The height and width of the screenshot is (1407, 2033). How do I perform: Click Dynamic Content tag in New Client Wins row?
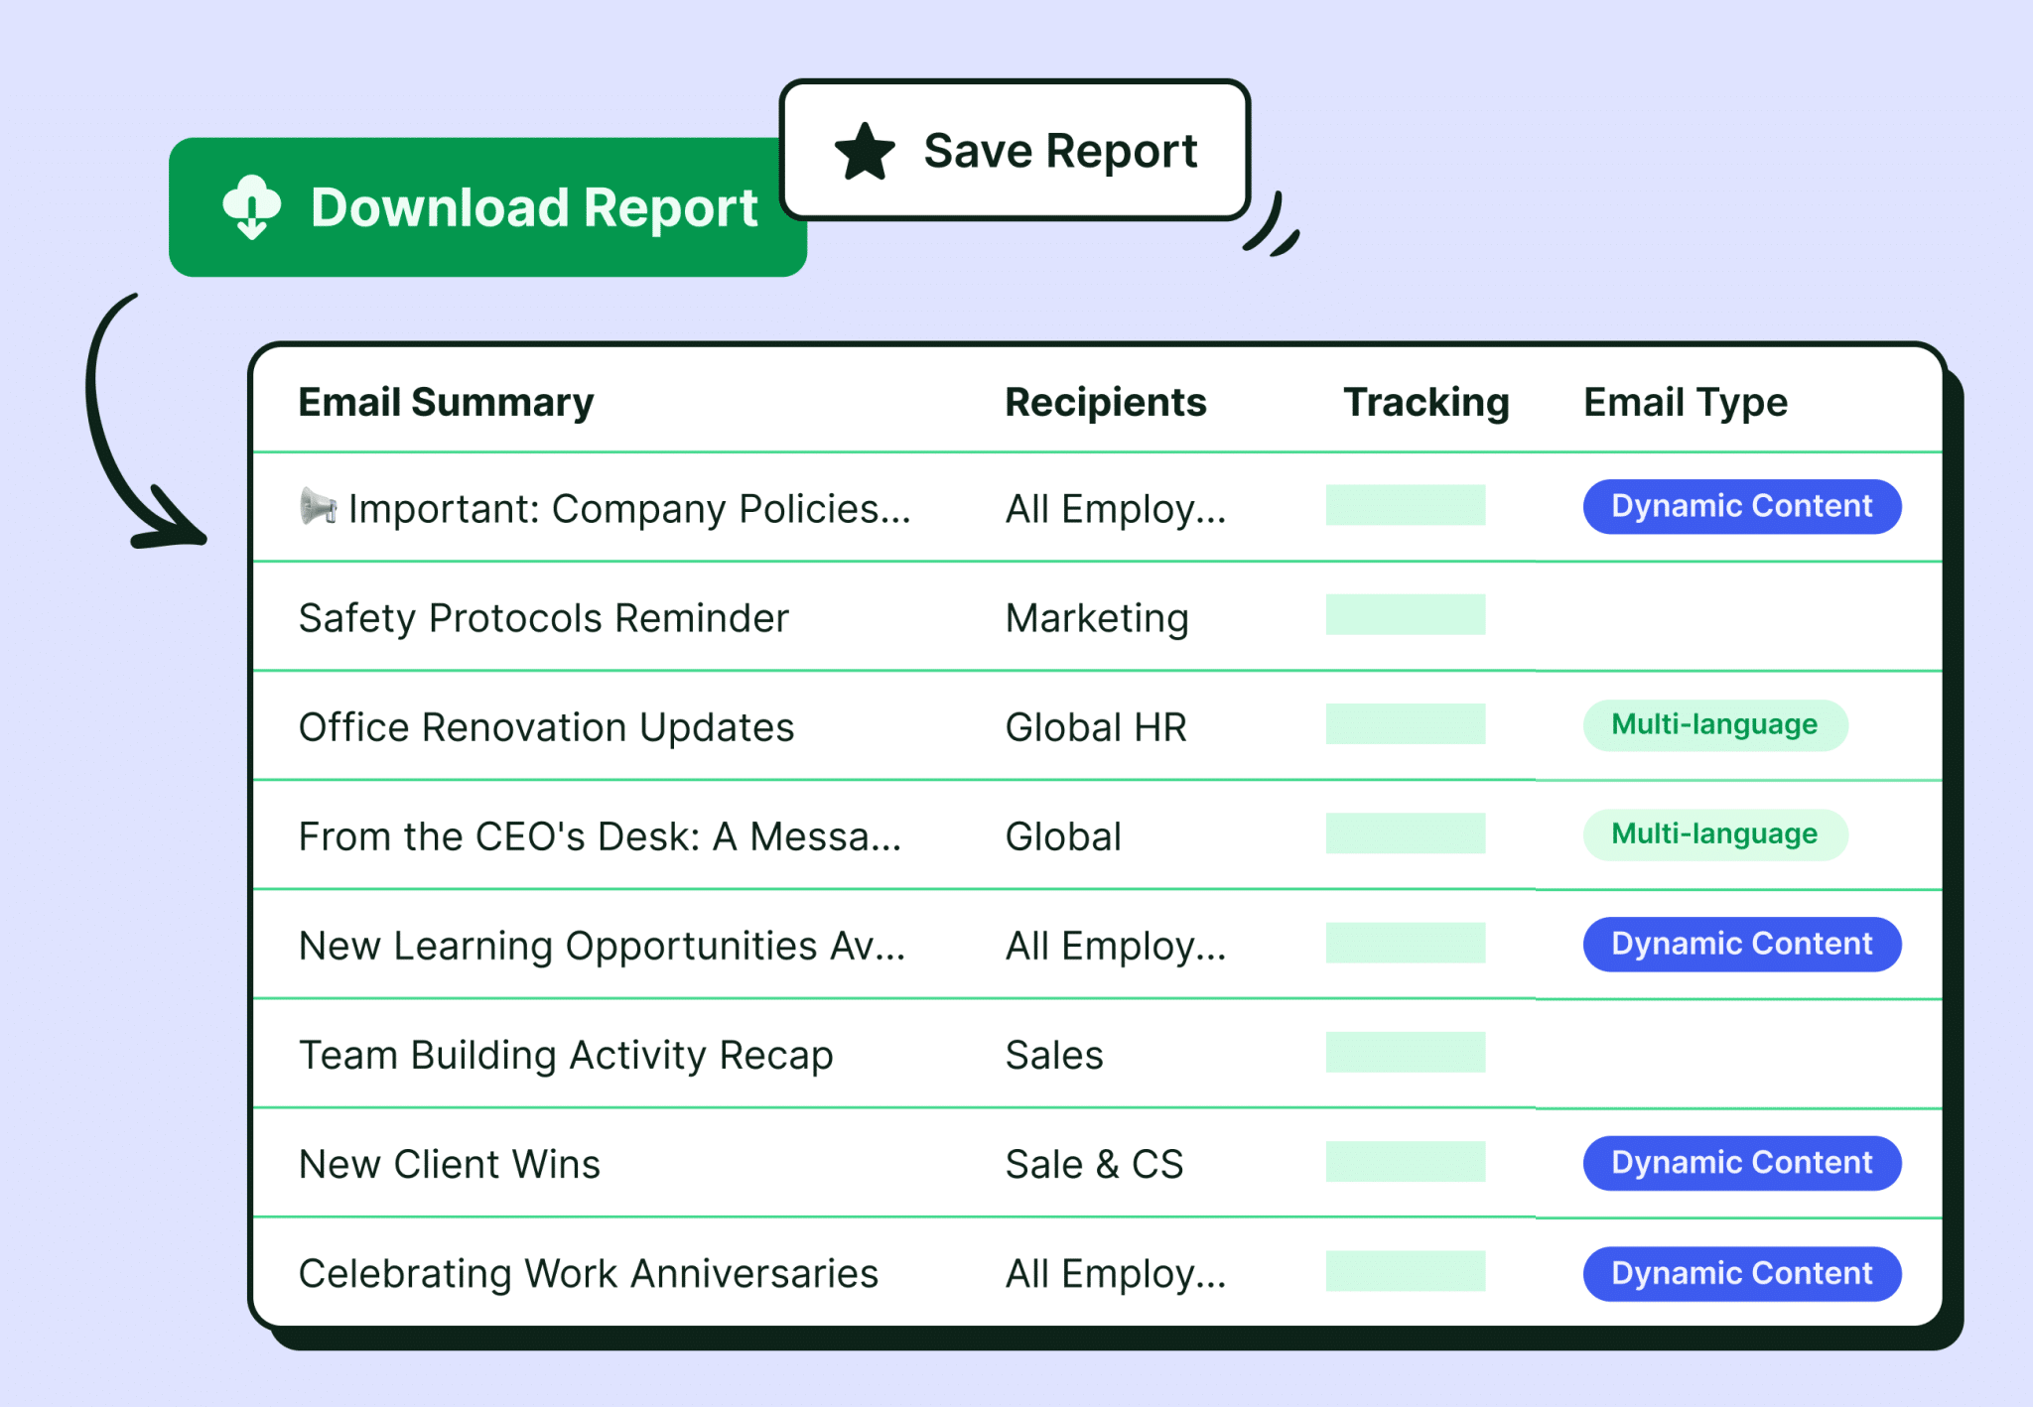click(x=1742, y=1163)
